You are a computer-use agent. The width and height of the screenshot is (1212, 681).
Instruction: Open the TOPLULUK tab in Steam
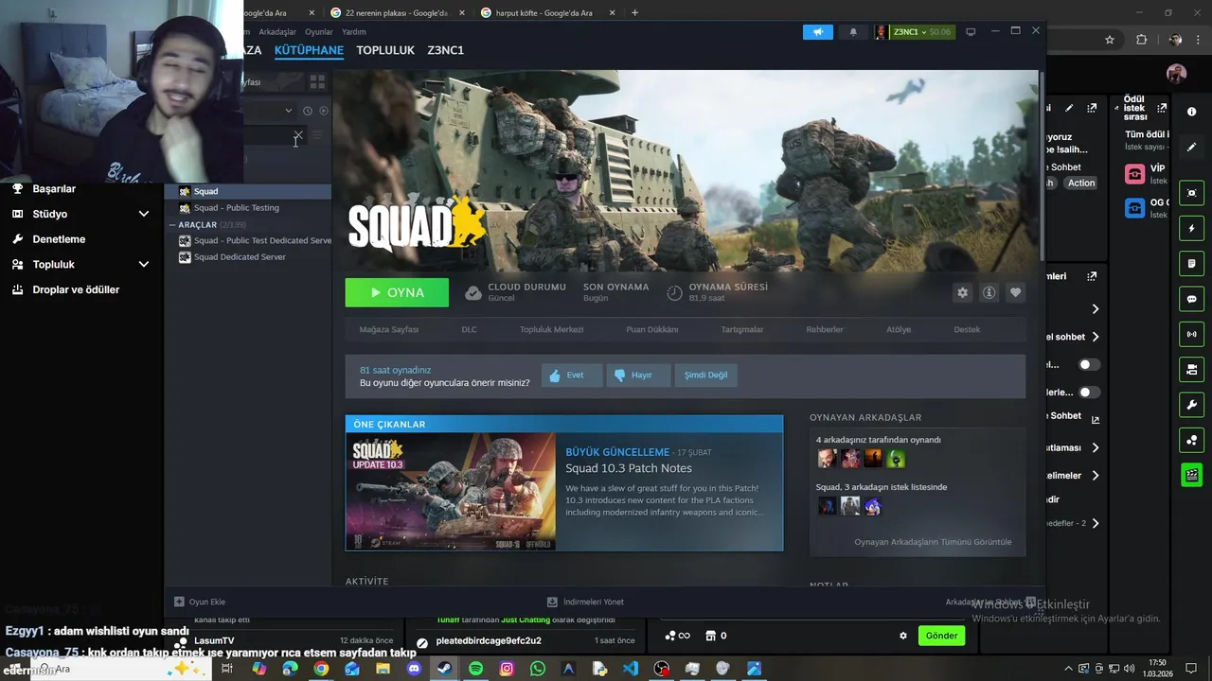[x=385, y=50]
